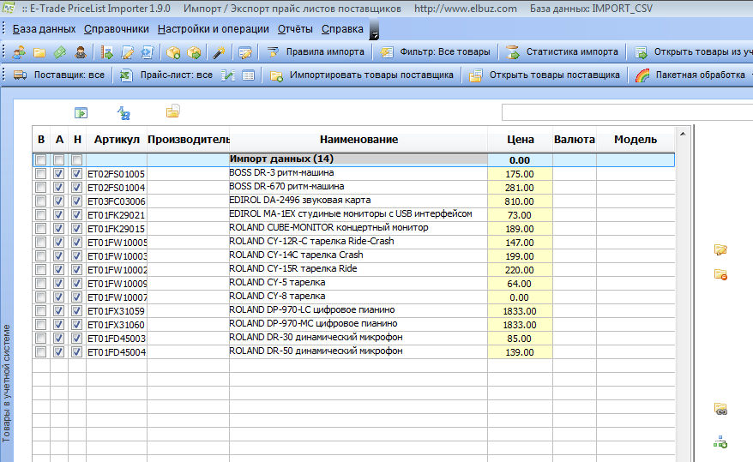Click the checklist with green check icon

(228, 75)
